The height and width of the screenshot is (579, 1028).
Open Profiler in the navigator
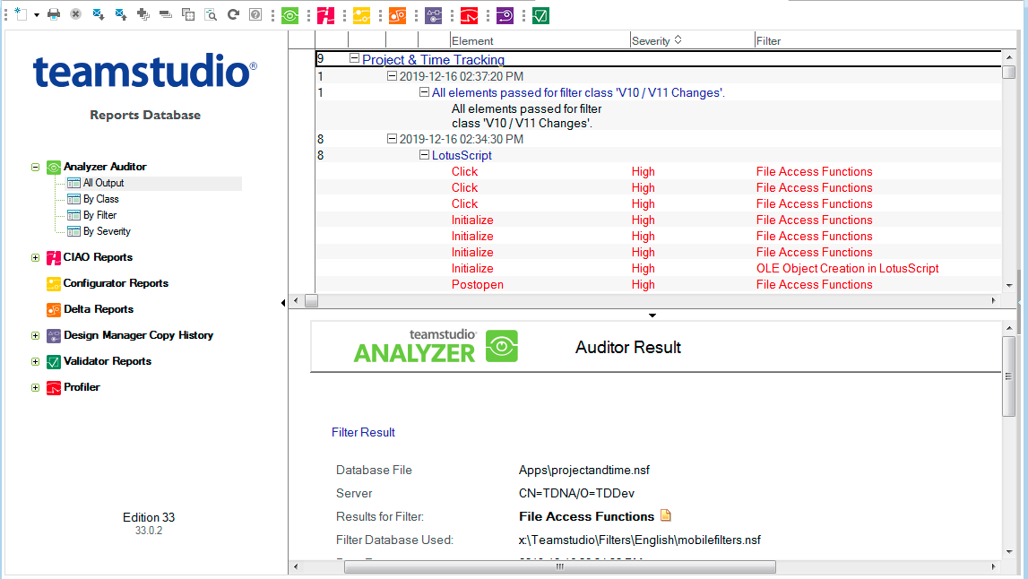(82, 387)
